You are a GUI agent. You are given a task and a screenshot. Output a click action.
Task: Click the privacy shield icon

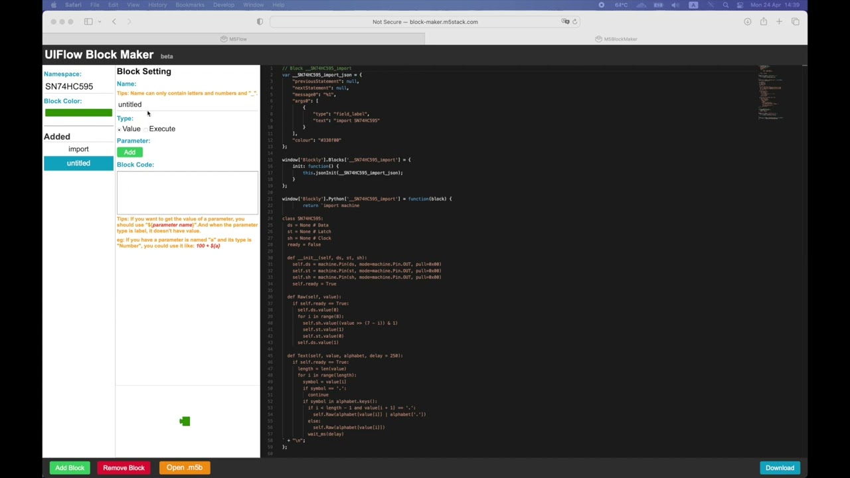tap(260, 21)
